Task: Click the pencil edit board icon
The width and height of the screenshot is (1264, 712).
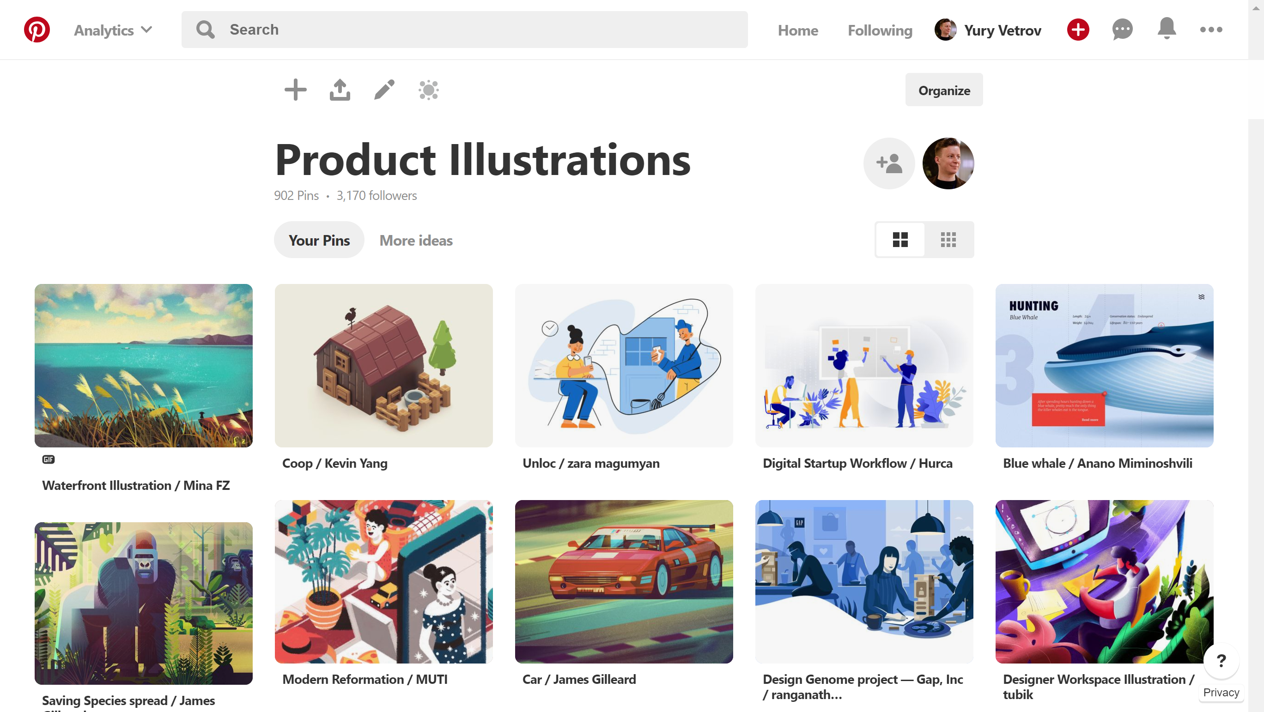Action: point(384,90)
